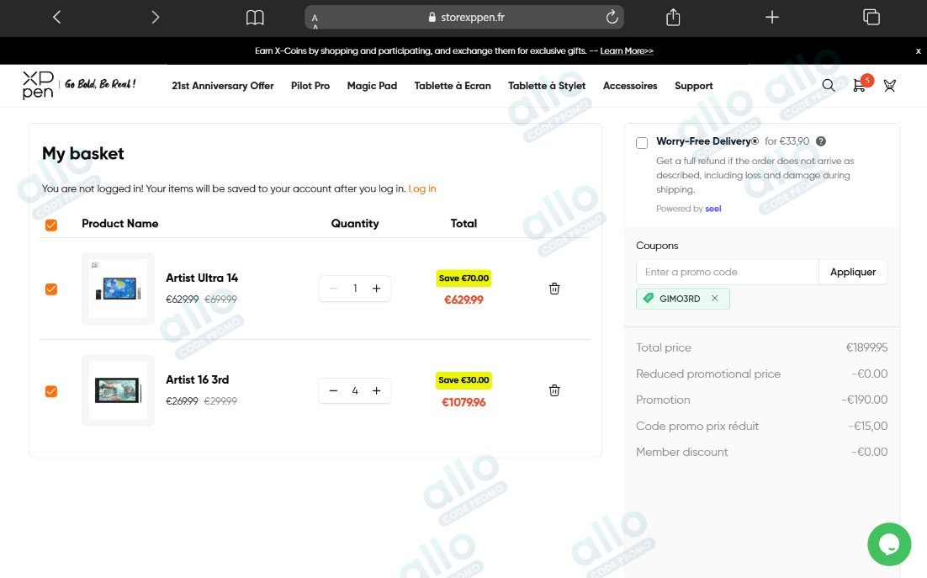This screenshot has width=927, height=578.
Task: Click the Promotion -€190.00 value
Action: 865,400
